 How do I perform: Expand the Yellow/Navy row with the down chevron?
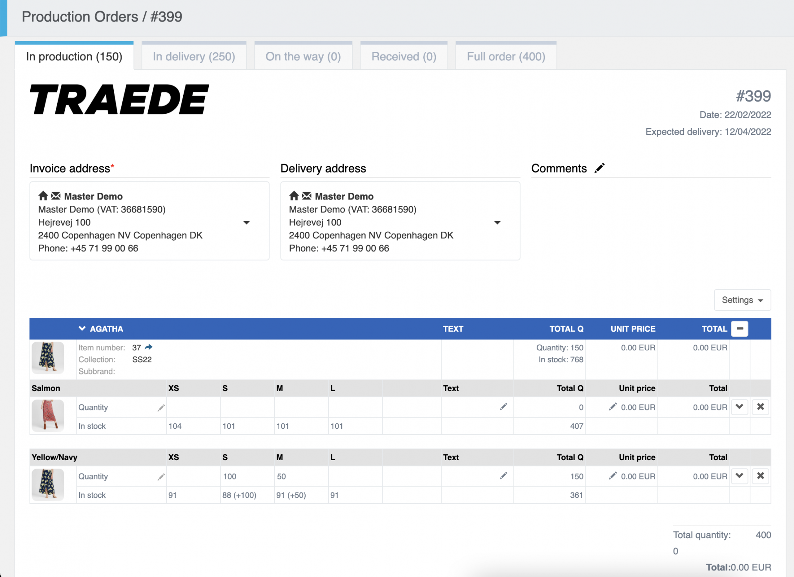click(x=739, y=476)
